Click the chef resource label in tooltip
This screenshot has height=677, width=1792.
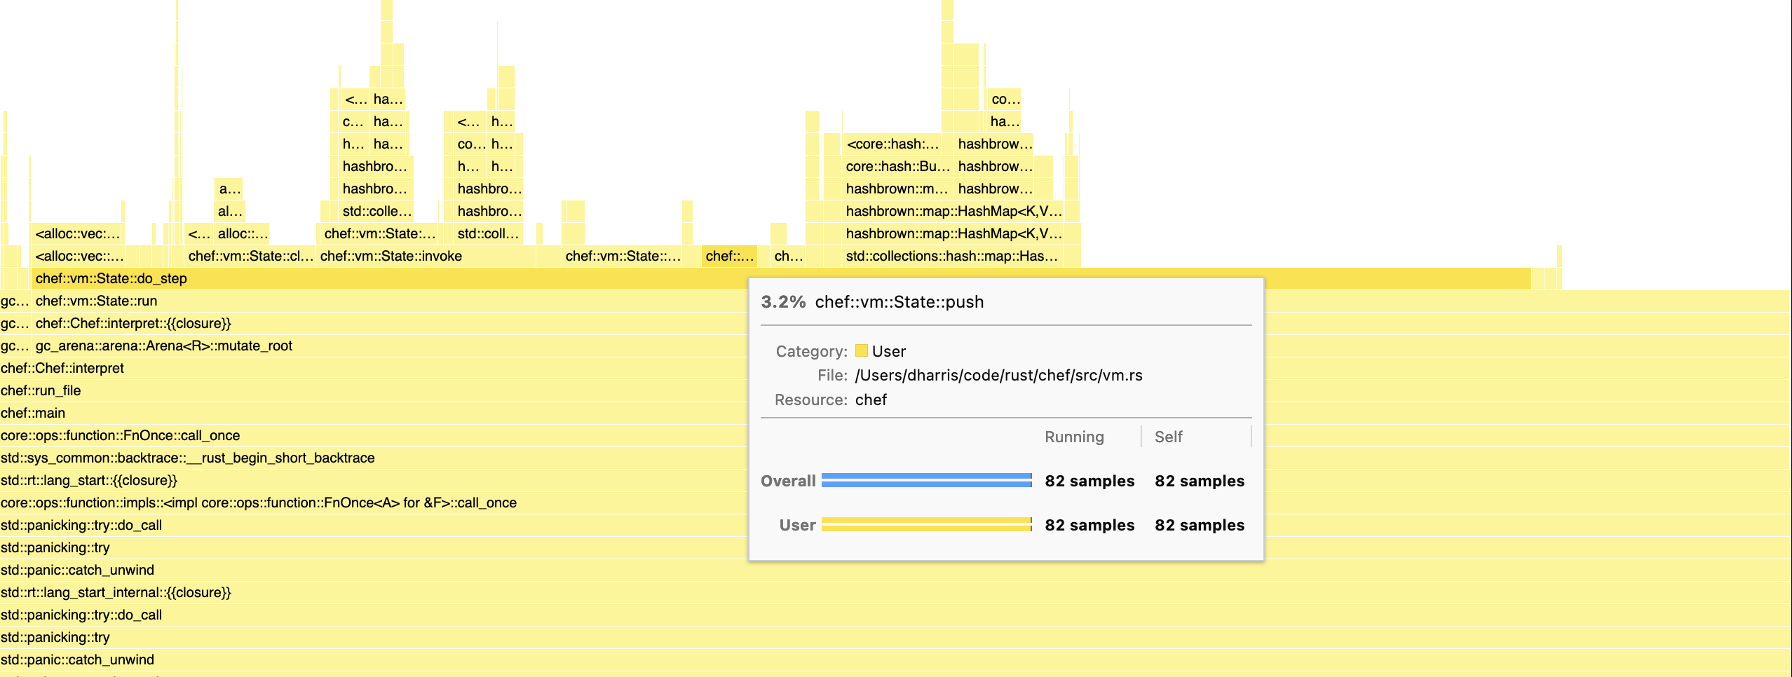pos(871,399)
